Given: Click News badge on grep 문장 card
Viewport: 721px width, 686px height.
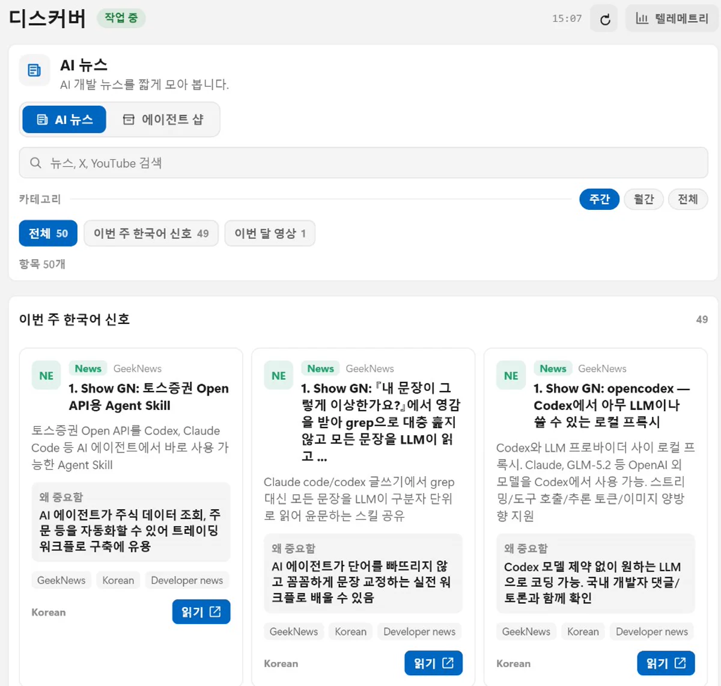Looking at the screenshot, I should pyautogui.click(x=320, y=369).
